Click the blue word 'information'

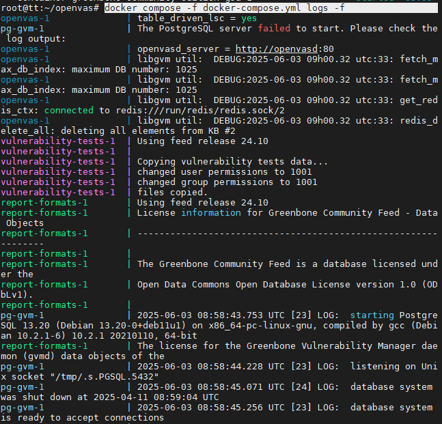click(x=211, y=213)
